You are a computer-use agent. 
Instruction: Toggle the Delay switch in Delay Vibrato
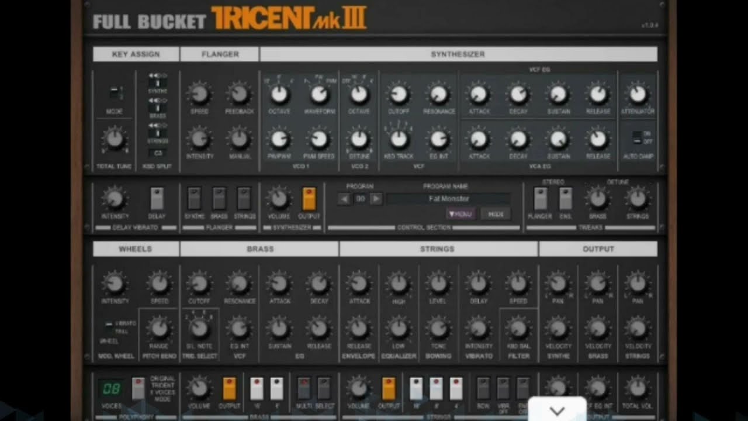point(157,199)
